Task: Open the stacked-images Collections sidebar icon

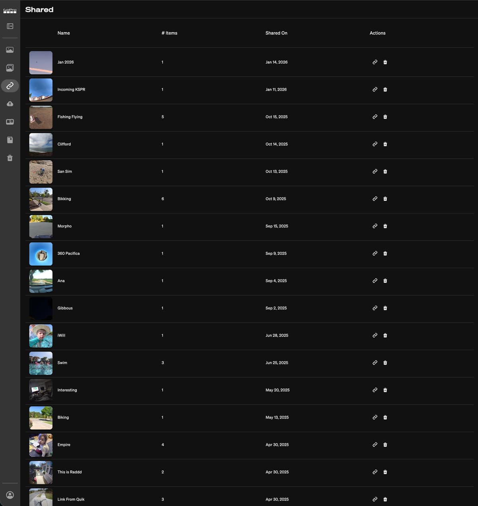Action: (x=10, y=68)
